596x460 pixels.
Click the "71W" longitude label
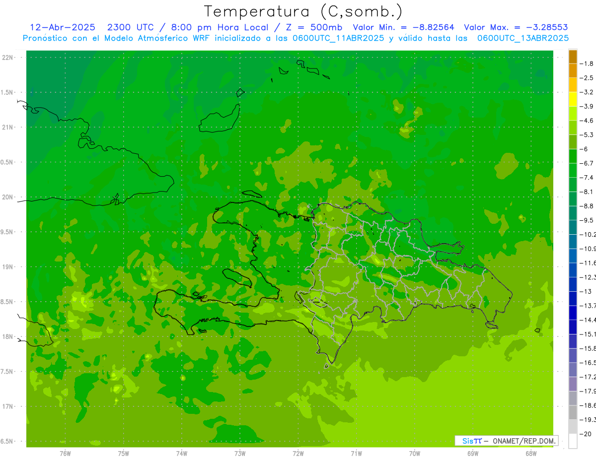pyautogui.click(x=356, y=453)
